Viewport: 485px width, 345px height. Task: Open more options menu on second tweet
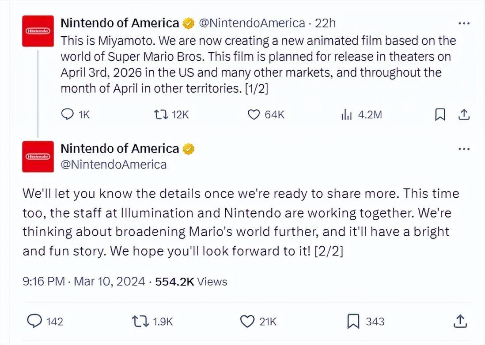[464, 149]
